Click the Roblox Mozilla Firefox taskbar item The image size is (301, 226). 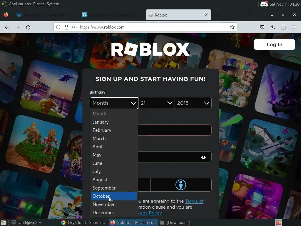point(133,222)
